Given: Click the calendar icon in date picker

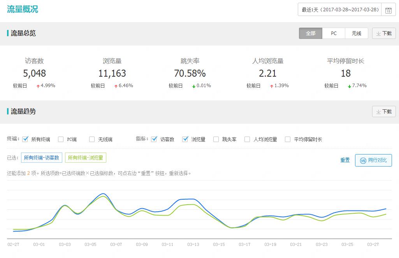Looking at the screenshot, I should pos(388,10).
